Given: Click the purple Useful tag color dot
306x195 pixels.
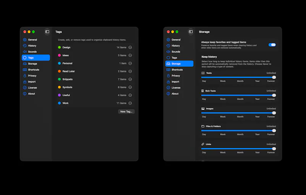Looking at the screenshot, I should (x=59, y=95).
